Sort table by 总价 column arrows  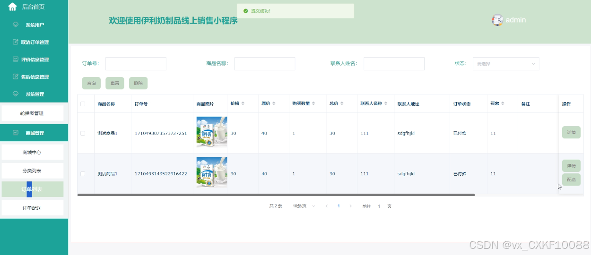pos(342,103)
